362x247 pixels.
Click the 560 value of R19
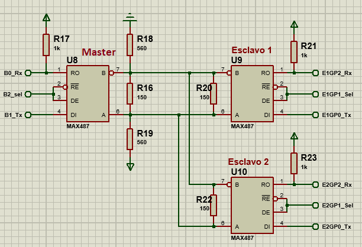142,142
